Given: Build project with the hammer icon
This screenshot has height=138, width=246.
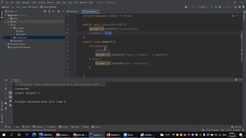Looking at the screenshot, I should pyautogui.click(x=193, y=7).
